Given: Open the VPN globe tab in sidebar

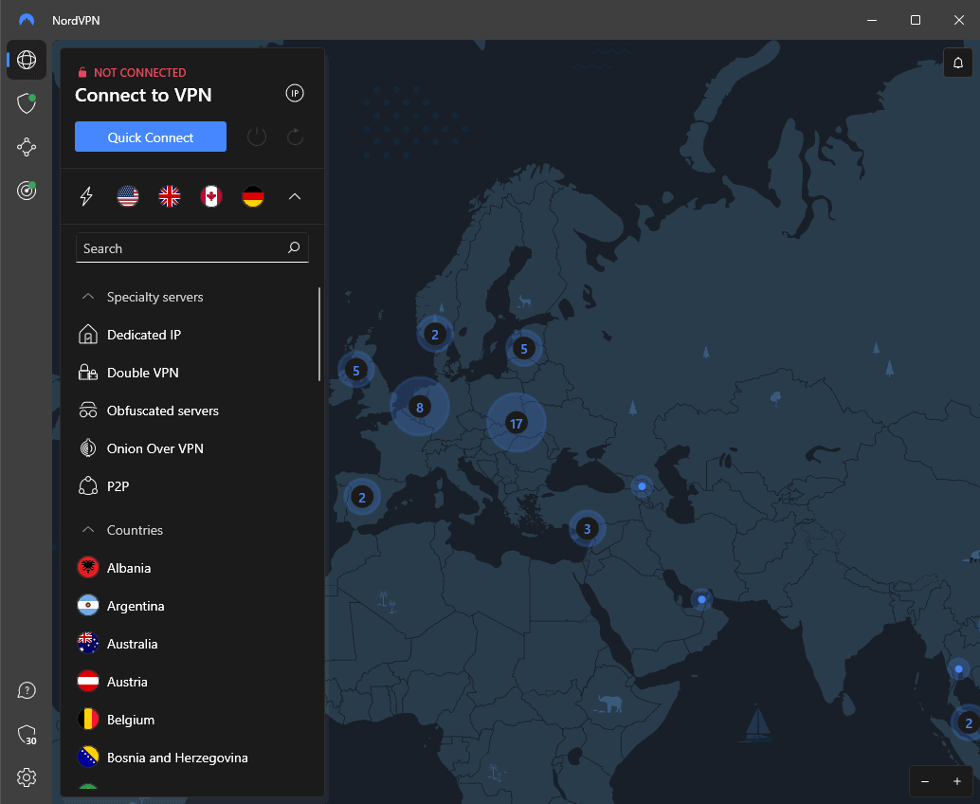Looking at the screenshot, I should (27, 60).
